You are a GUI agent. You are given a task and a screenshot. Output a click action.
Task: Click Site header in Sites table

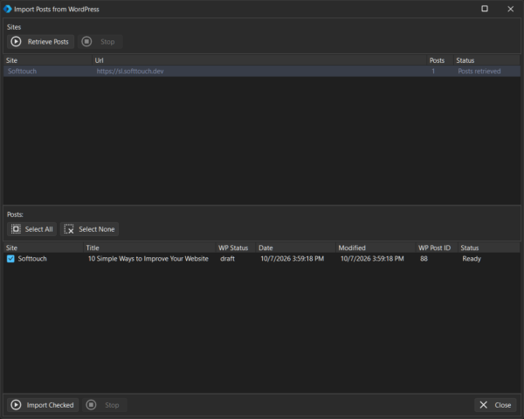click(47, 60)
